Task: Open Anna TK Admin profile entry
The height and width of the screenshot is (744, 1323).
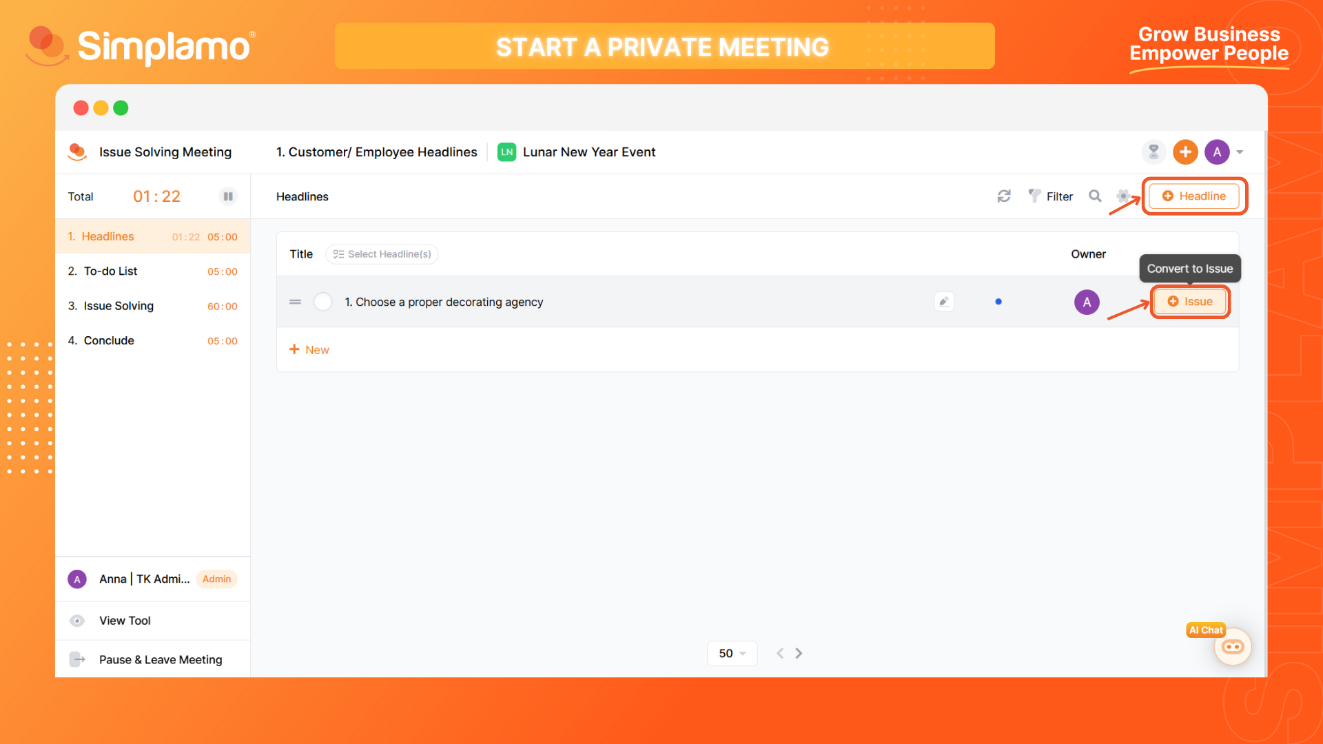Action: (152, 579)
